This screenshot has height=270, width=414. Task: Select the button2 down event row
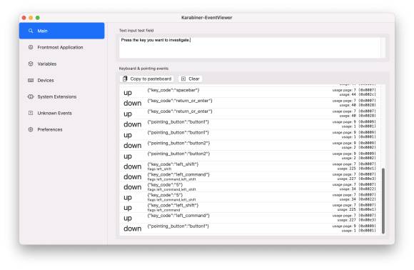pos(250,145)
